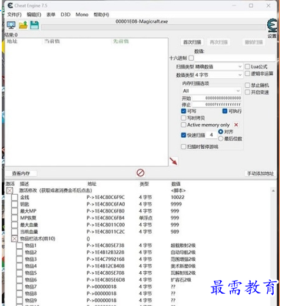Click the 手动添加地址 button
The height and width of the screenshot is (306, 282).
pos(260,174)
